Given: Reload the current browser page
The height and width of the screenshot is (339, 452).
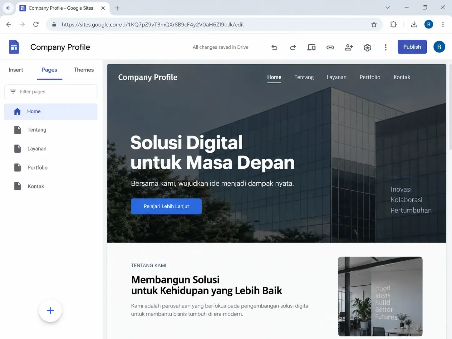Looking at the screenshot, I should [36, 24].
